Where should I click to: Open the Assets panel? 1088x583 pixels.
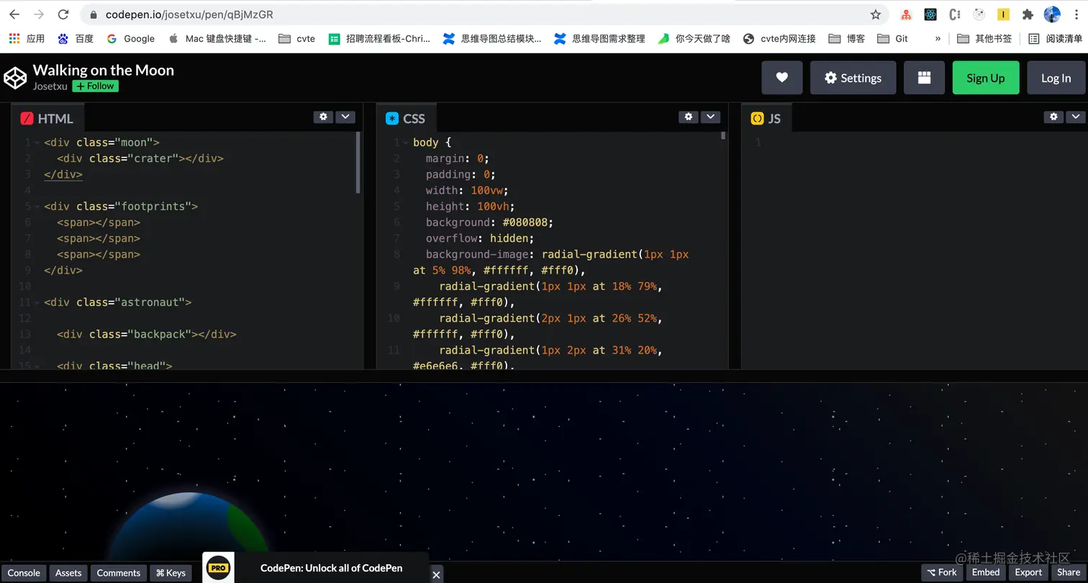tap(68, 573)
